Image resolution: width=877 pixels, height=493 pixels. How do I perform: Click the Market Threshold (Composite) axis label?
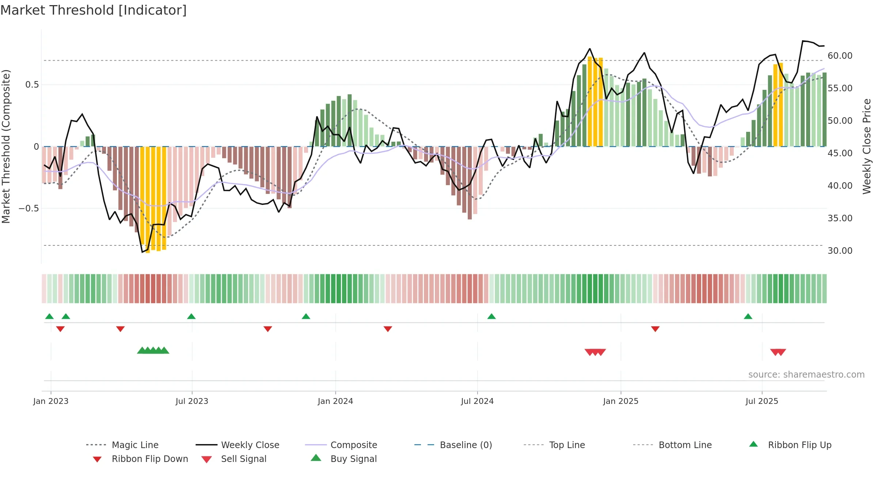click(x=6, y=146)
